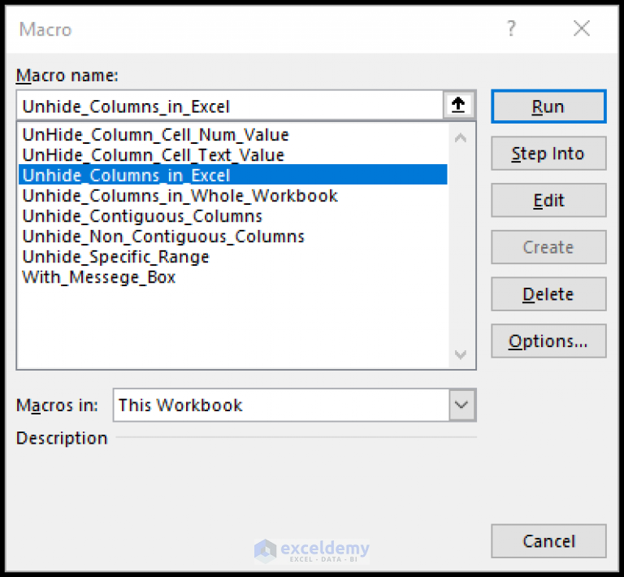This screenshot has height=577, width=624.
Task: Select Unhide_Non_Contiguous_Columns macro
Action: coord(233,236)
